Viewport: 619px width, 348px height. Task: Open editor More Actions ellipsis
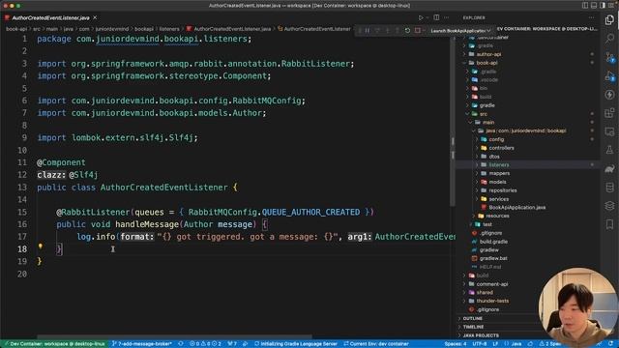(447, 17)
